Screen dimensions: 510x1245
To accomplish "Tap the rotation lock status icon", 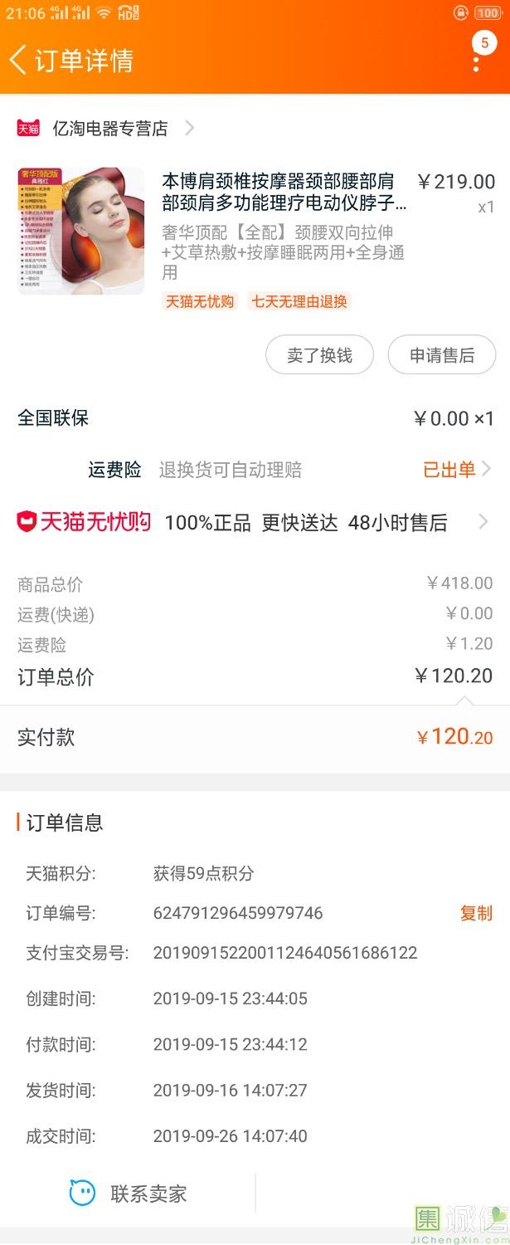I will point(461,12).
